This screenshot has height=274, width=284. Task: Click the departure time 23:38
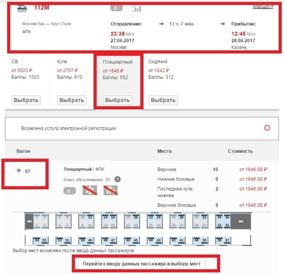pyautogui.click(x=117, y=34)
